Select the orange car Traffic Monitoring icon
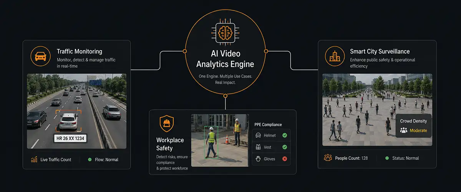The height and width of the screenshot is (192, 461). [41, 56]
